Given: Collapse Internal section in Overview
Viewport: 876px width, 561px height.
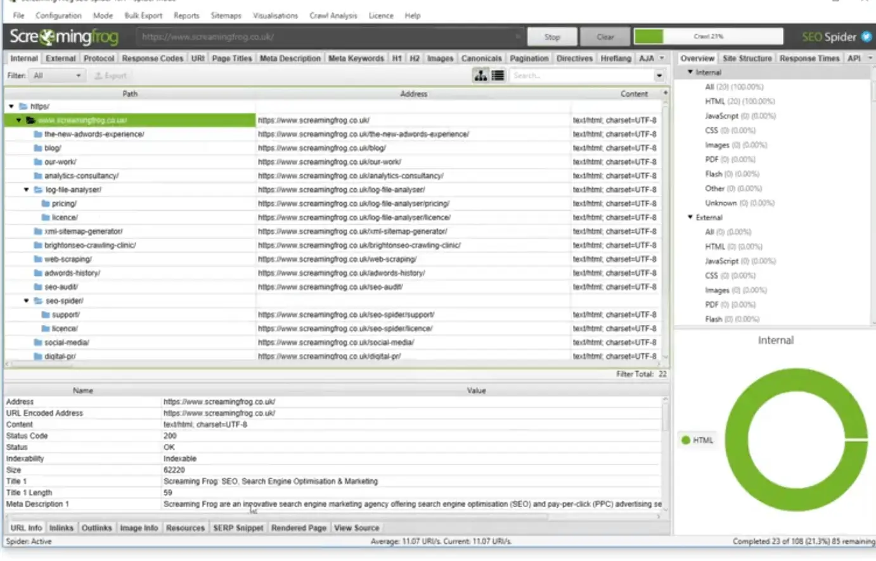Looking at the screenshot, I should 690,72.
